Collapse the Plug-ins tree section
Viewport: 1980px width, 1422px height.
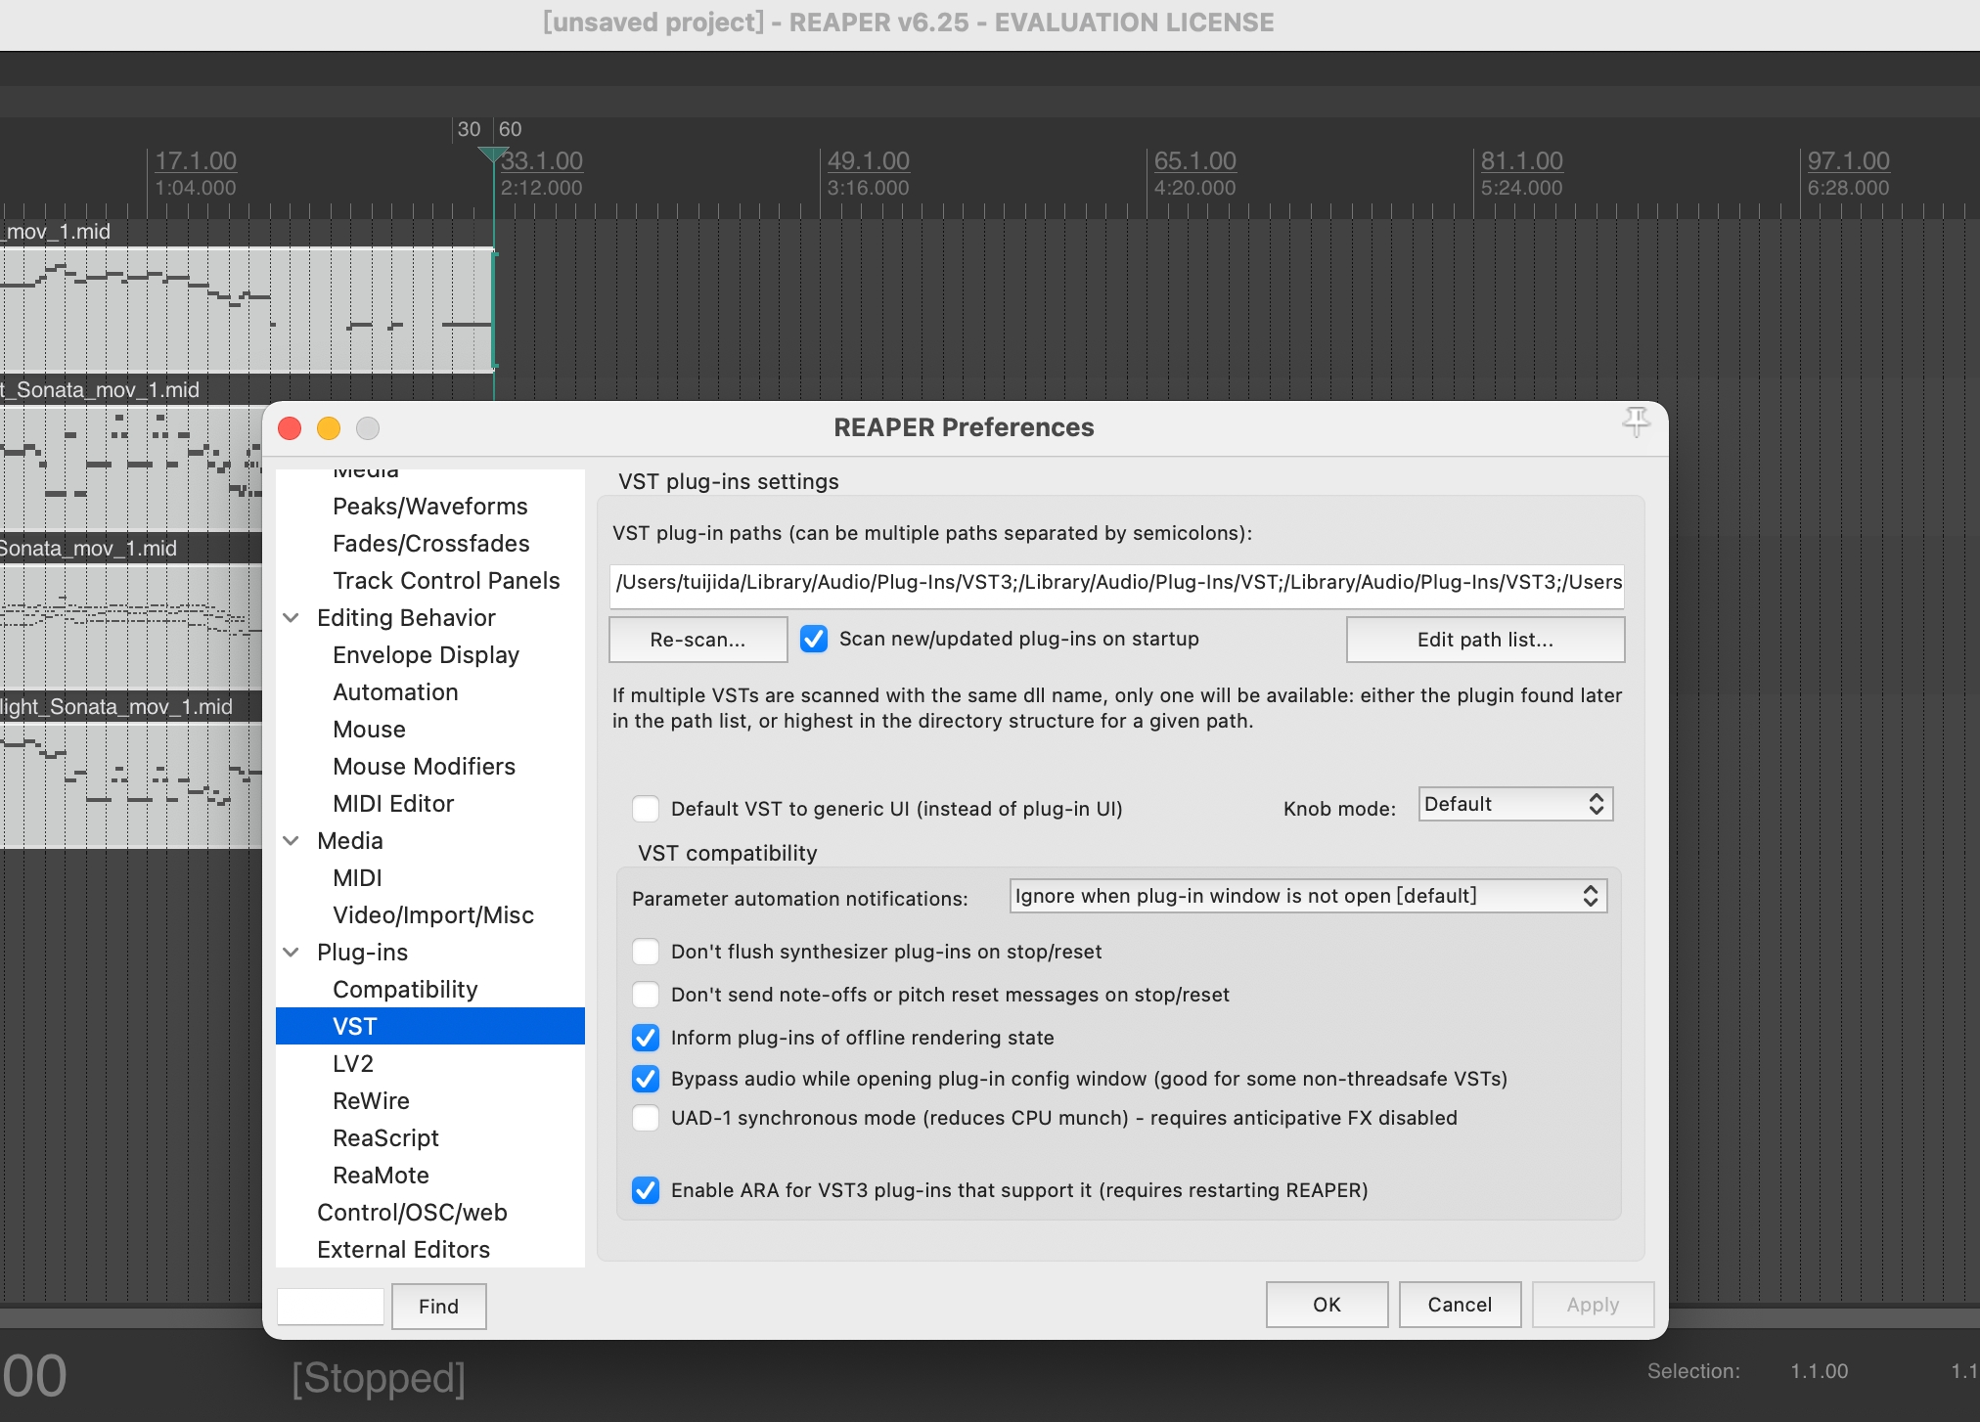tap(292, 953)
